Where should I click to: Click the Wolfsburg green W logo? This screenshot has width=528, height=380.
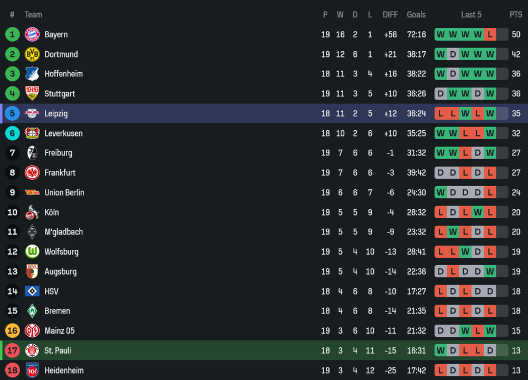(32, 251)
